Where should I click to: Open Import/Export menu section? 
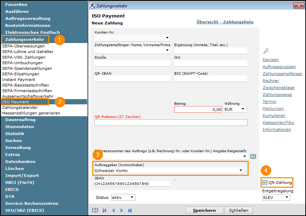(22, 176)
